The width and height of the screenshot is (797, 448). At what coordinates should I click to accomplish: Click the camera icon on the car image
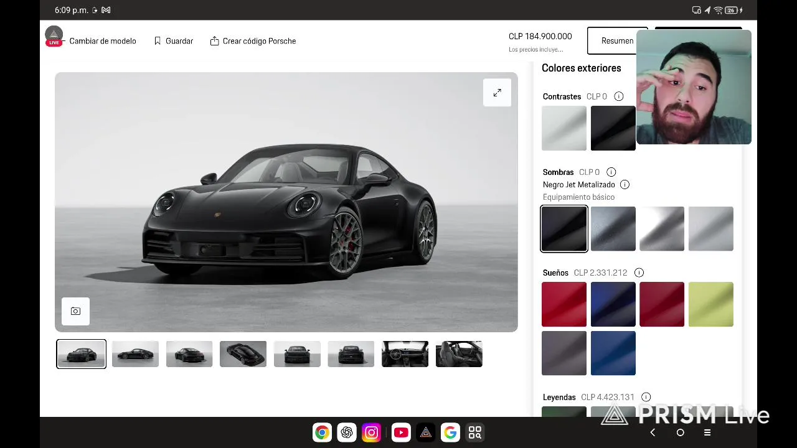tap(75, 311)
